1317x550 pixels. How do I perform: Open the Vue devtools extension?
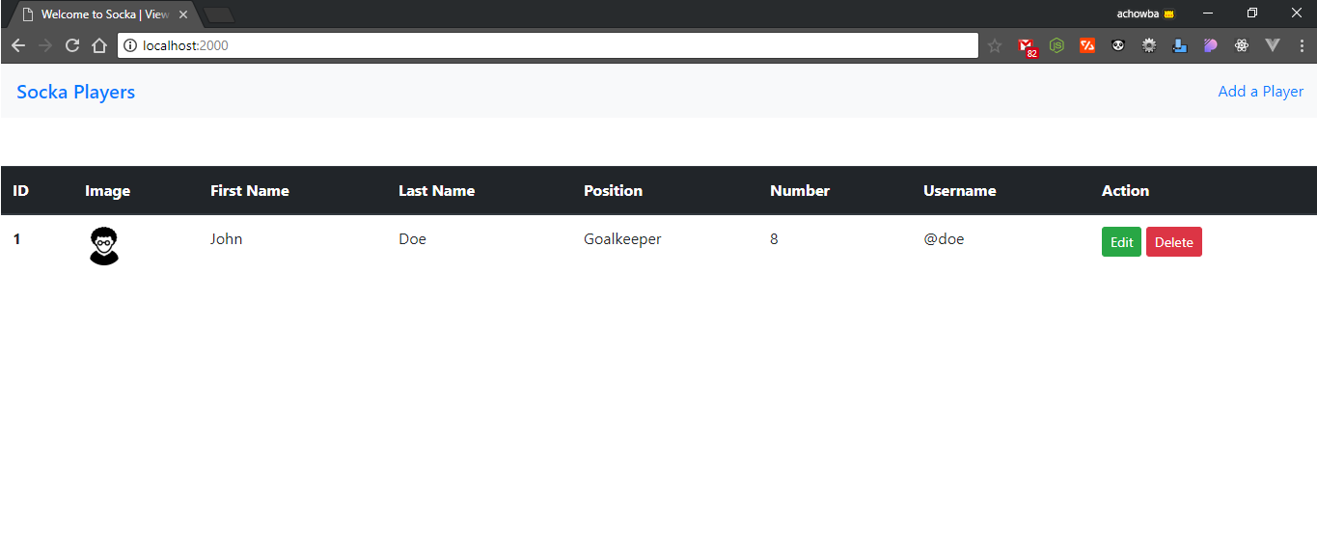pyautogui.click(x=1273, y=45)
